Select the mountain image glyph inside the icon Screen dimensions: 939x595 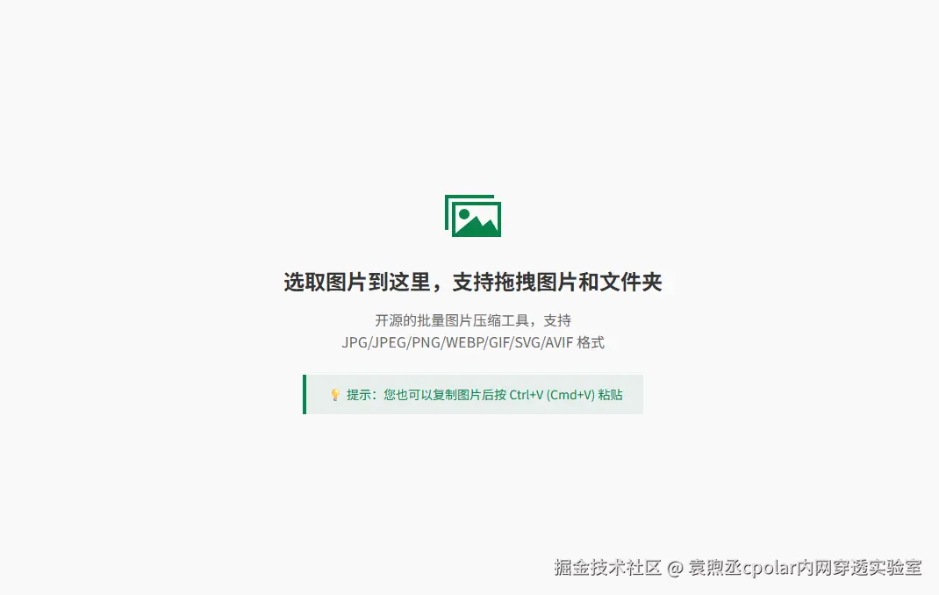pyautogui.click(x=477, y=222)
